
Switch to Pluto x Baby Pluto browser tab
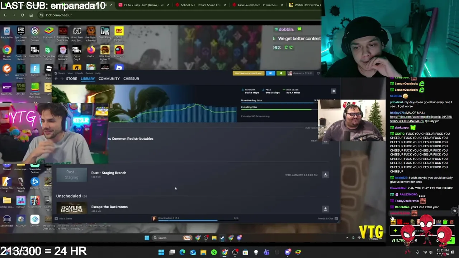coord(143,5)
